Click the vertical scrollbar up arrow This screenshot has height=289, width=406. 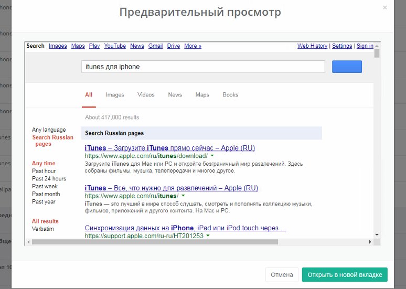pyautogui.click(x=377, y=46)
